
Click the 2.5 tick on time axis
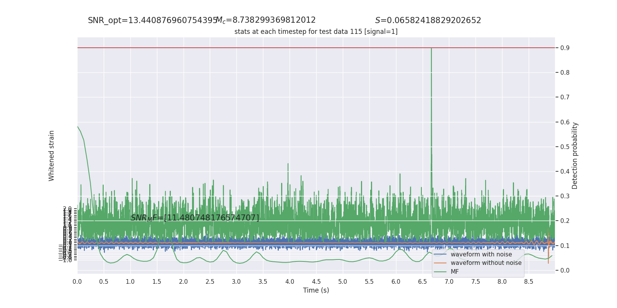pyautogui.click(x=210, y=282)
